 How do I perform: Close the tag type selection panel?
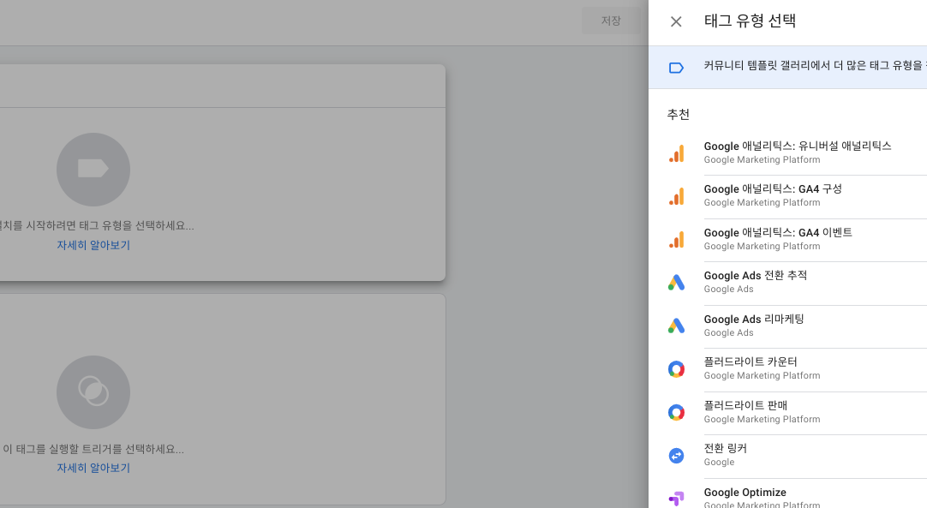[676, 22]
